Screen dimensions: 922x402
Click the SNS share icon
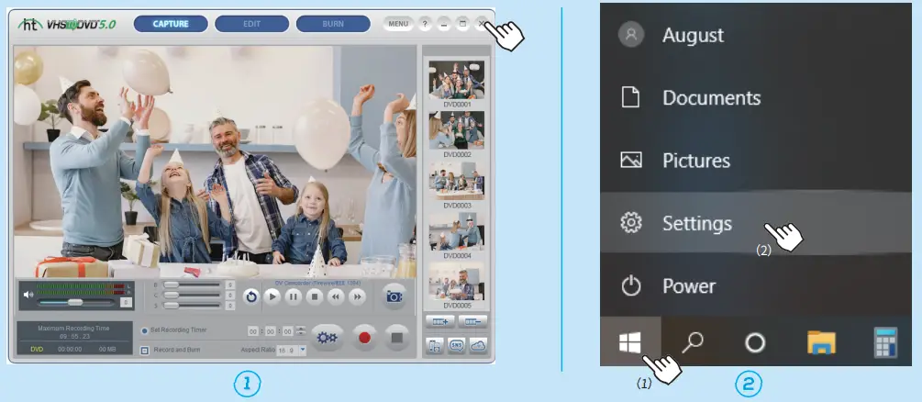click(457, 346)
